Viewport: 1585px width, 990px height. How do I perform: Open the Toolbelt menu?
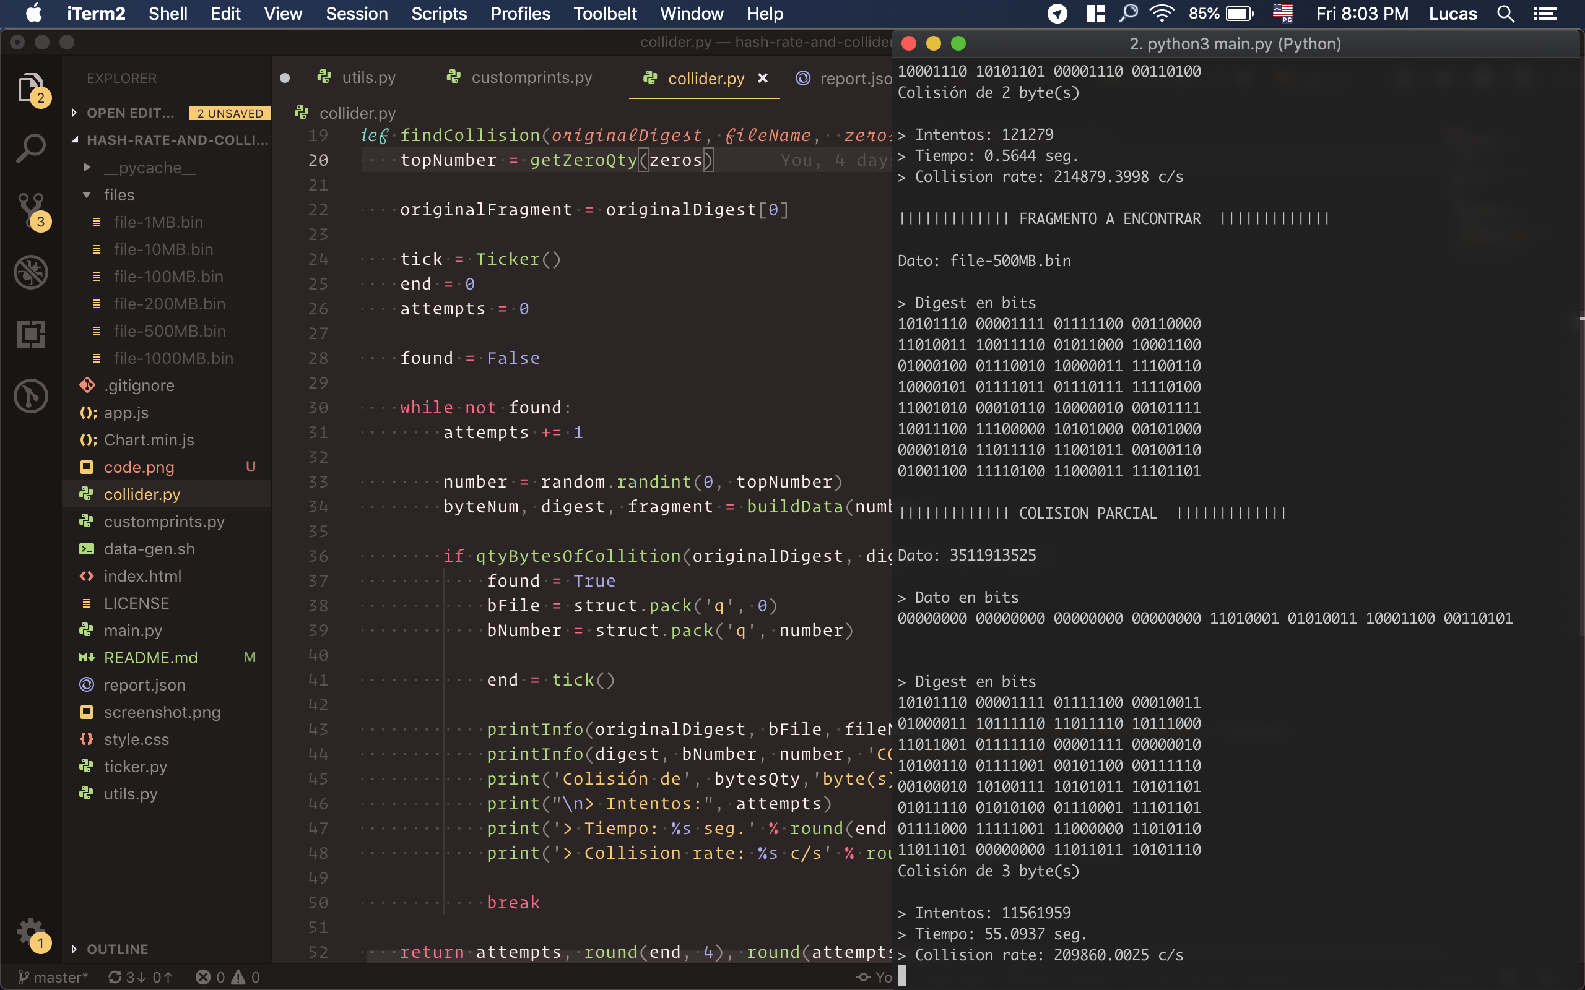pos(604,14)
